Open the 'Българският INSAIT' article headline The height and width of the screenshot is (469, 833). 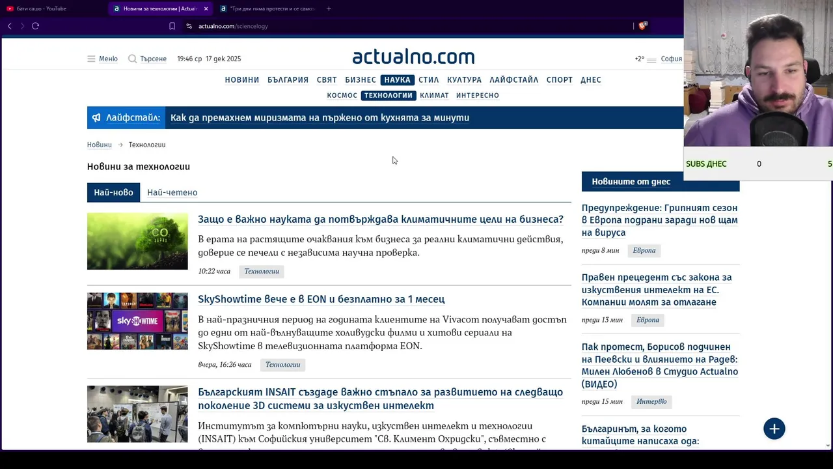pyautogui.click(x=381, y=399)
